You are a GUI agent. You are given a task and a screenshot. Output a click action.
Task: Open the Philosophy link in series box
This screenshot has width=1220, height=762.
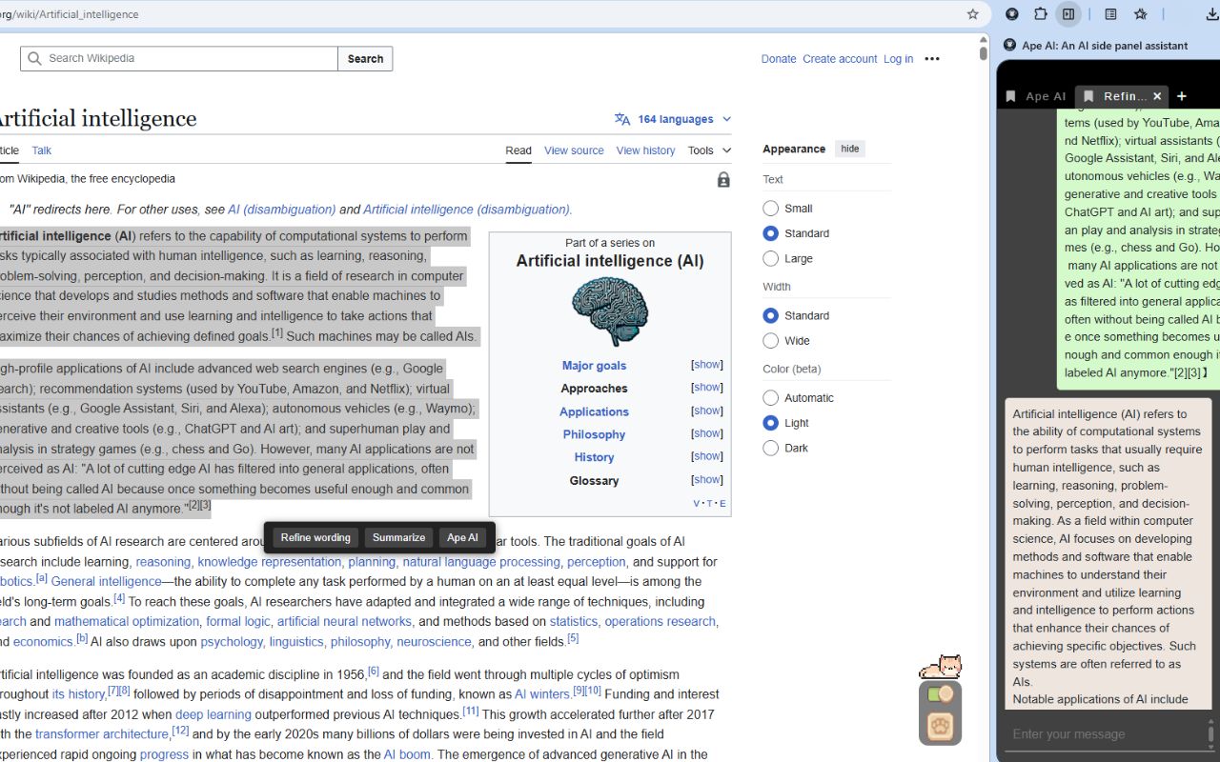point(594,434)
